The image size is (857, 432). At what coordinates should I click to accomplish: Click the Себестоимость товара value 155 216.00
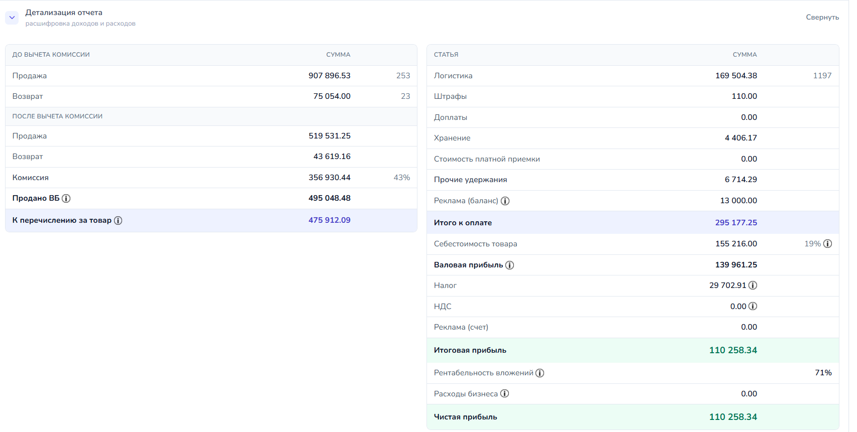736,243
